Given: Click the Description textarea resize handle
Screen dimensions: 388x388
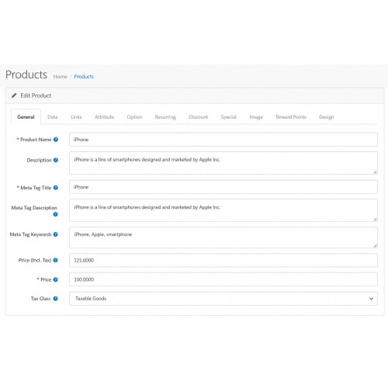Looking at the screenshot, I should 375,171.
